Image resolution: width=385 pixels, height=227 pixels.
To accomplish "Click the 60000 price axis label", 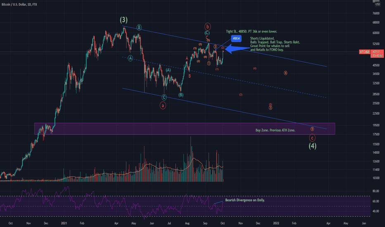I will click(x=376, y=33).
